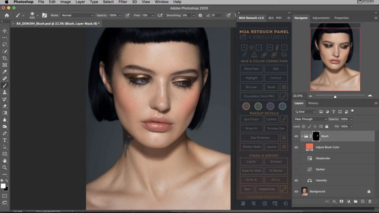Open the Pass Through blend mode dropdown
The height and width of the screenshot is (213, 379).
tap(311, 119)
